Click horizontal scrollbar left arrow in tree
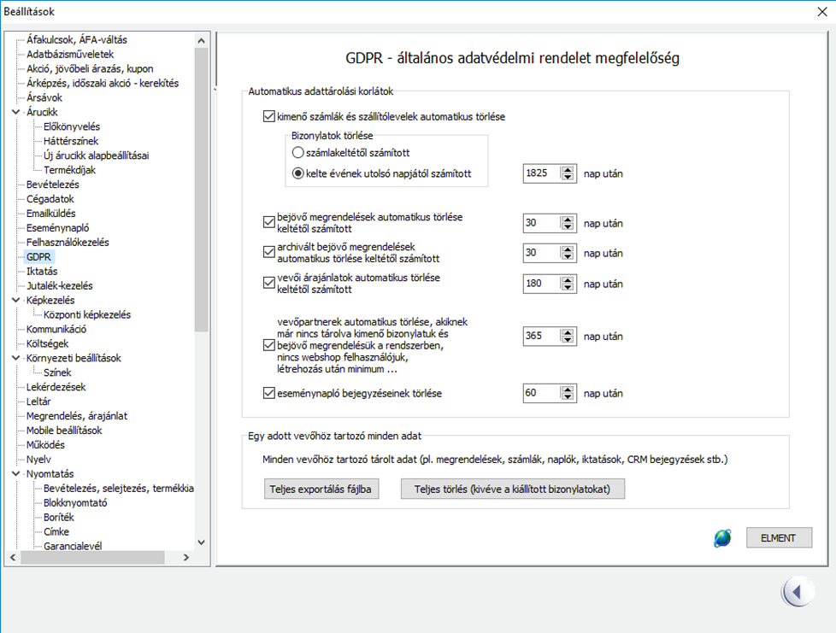This screenshot has height=633, width=836. (13, 557)
